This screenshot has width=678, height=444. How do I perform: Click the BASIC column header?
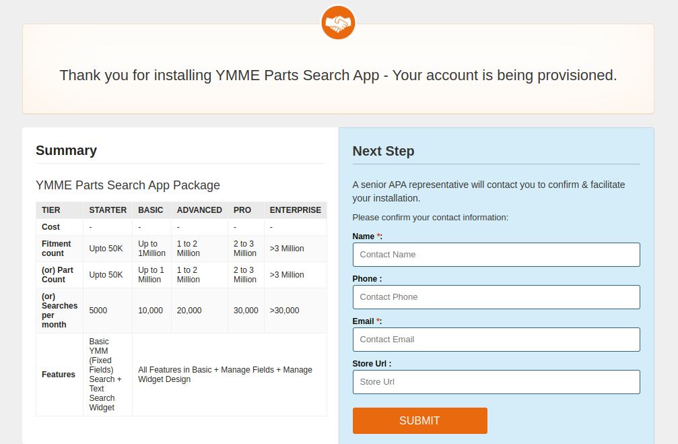(x=150, y=210)
